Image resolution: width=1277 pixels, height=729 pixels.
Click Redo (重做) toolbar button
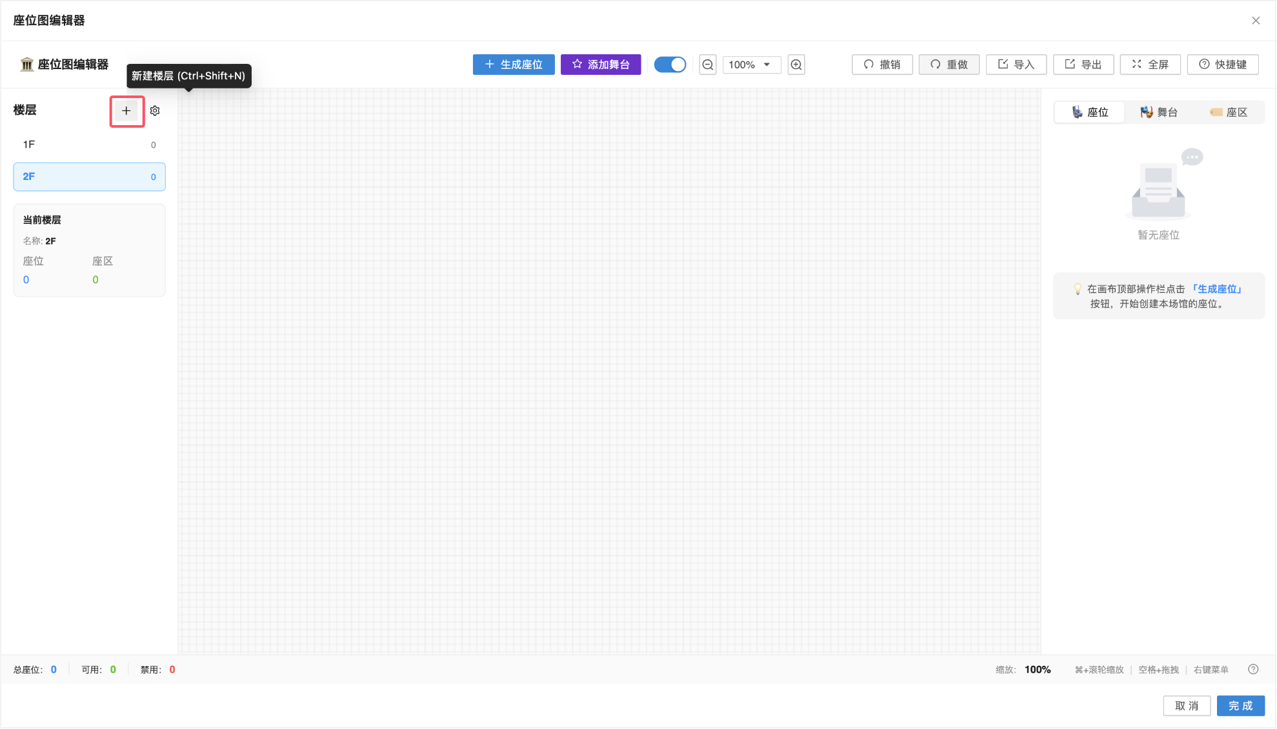click(949, 65)
